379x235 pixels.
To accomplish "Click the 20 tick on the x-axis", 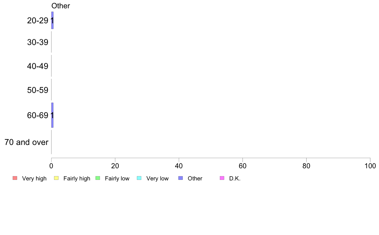I will click(115, 166).
